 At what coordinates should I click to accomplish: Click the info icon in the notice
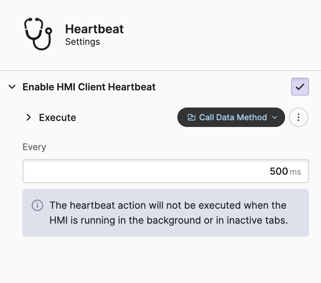[x=37, y=205]
